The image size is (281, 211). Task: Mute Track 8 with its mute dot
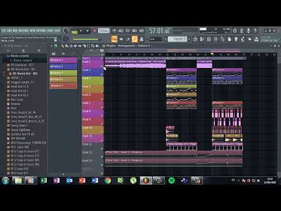pos(102,115)
